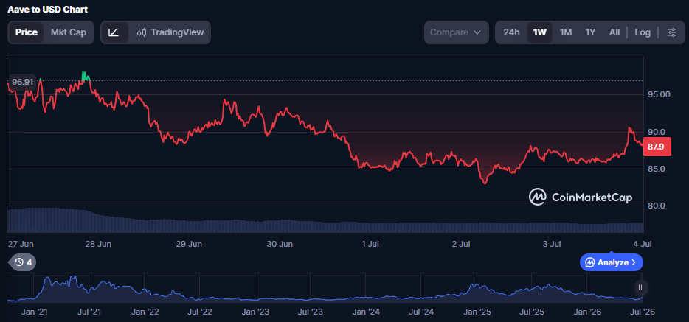This screenshot has width=689, height=322.
Task: Click Jul '25 on the navigator timeline
Action: tap(531, 312)
